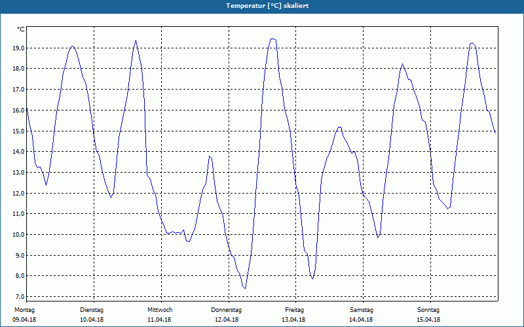Viewport: 524px width, 327px height.
Task: Click the date 10.04.18
Action: (92, 320)
